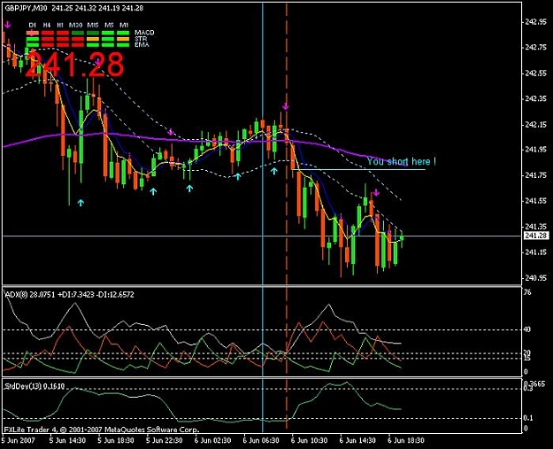Click the '6 Jun 06:30' time label
This screenshot has width=553, height=449.
pos(261,440)
